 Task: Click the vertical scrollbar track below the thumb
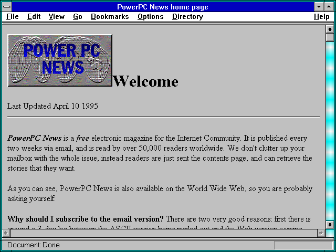coord(330,131)
